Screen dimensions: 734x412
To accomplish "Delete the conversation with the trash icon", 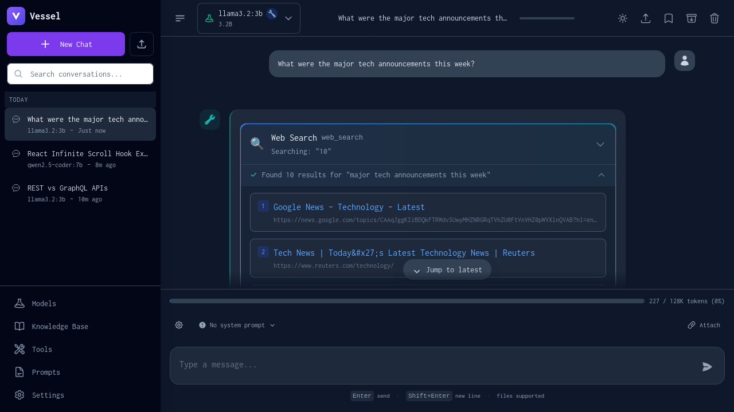I will pos(715,18).
